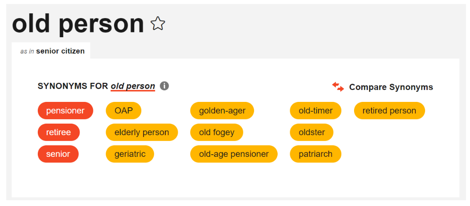This screenshot has height=206, width=470.
Task: Click the 'geriatric' synonym pill
Action: [130, 154]
